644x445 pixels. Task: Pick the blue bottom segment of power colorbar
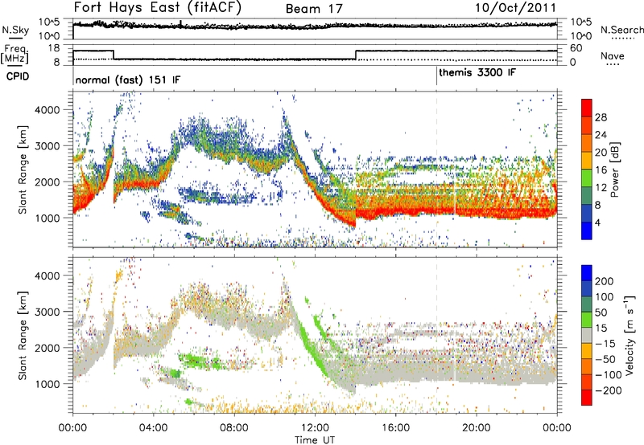point(587,231)
